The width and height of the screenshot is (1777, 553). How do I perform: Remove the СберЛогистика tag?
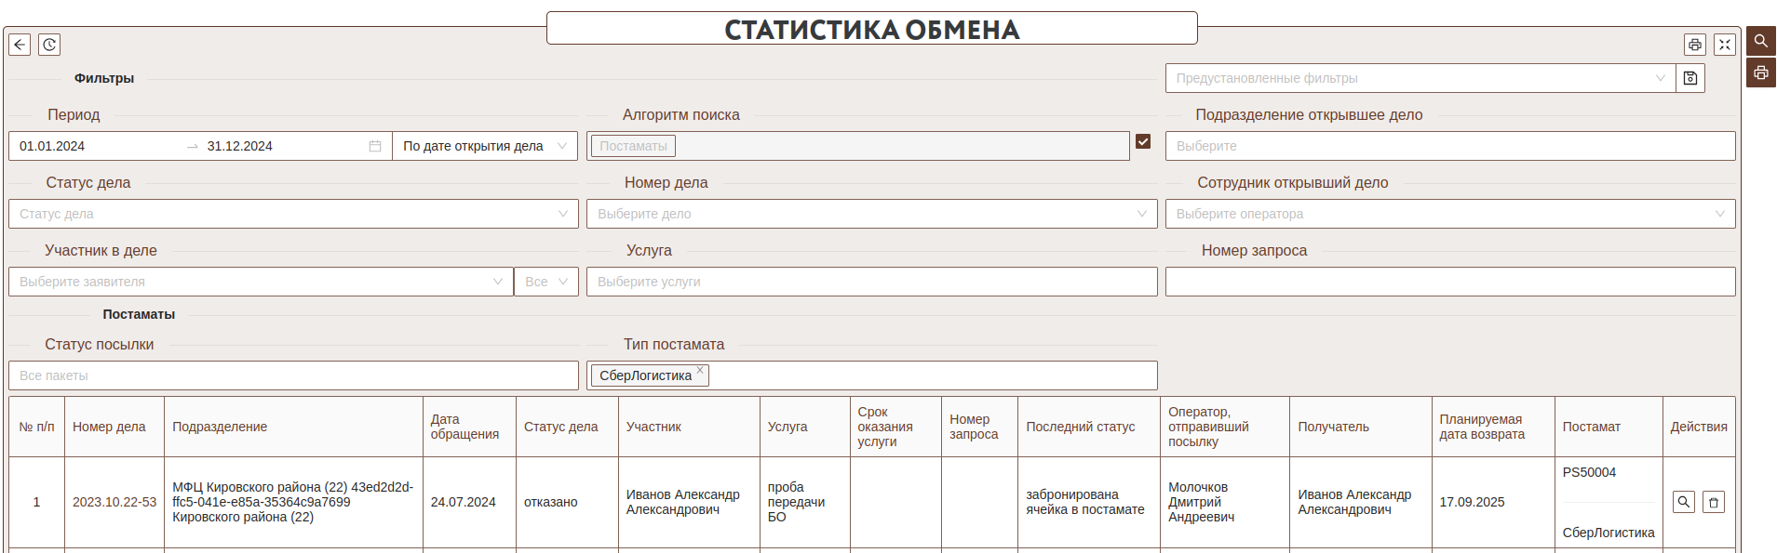point(700,370)
